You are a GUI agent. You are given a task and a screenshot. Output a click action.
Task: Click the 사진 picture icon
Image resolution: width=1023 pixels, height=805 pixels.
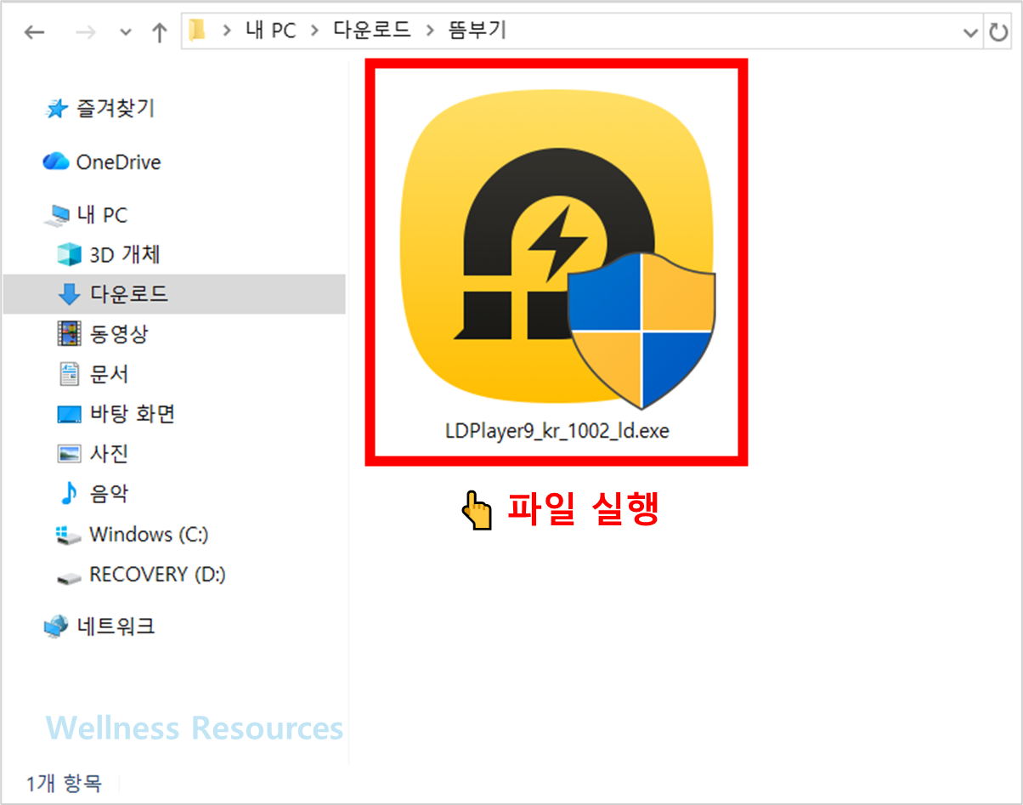69,454
